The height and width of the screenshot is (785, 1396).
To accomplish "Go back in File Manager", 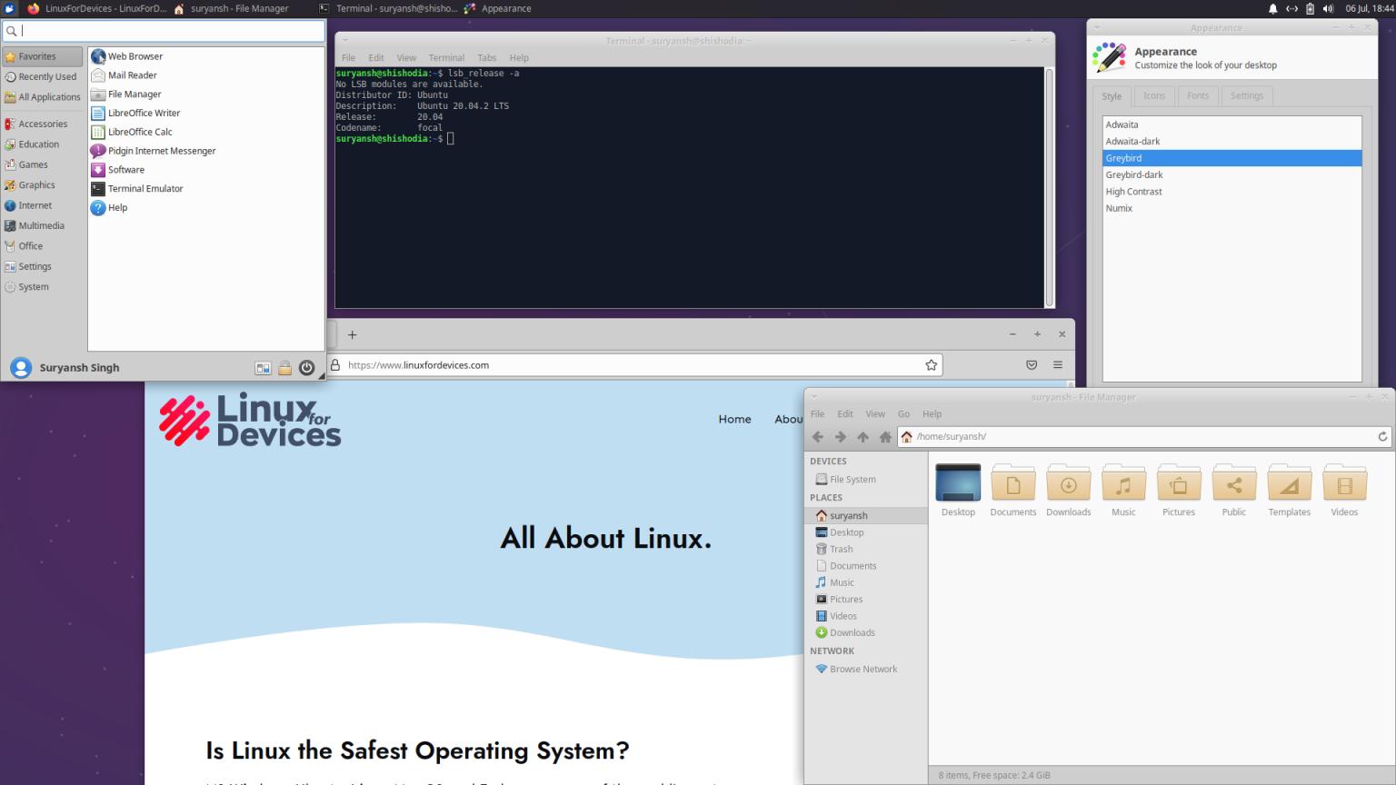I will (818, 437).
